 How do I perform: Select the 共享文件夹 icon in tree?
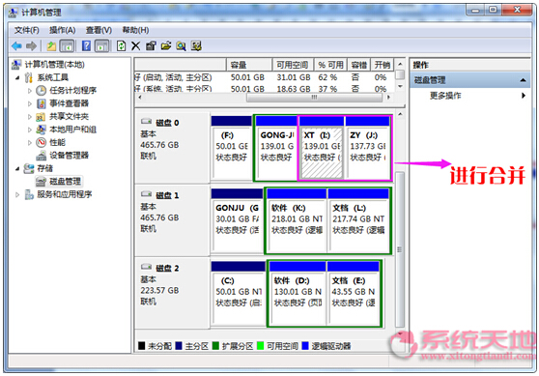point(41,117)
